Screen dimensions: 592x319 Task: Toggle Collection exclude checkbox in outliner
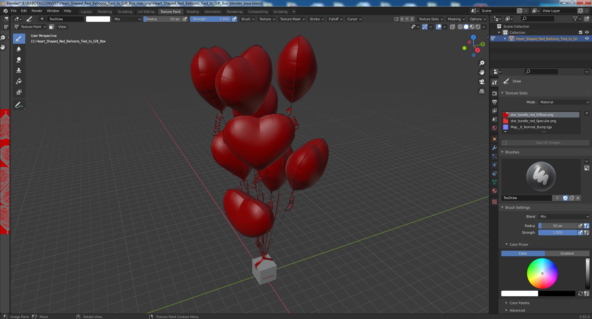coord(581,32)
